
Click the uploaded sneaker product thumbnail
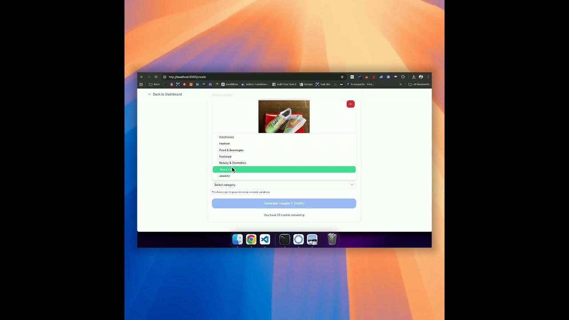click(x=284, y=116)
